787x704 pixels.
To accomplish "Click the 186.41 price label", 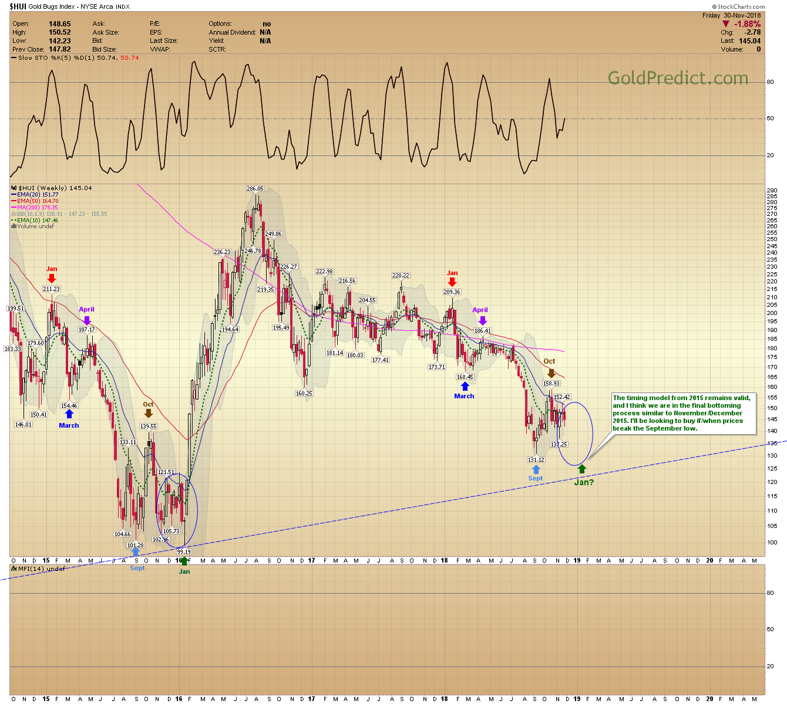I will pos(482,331).
